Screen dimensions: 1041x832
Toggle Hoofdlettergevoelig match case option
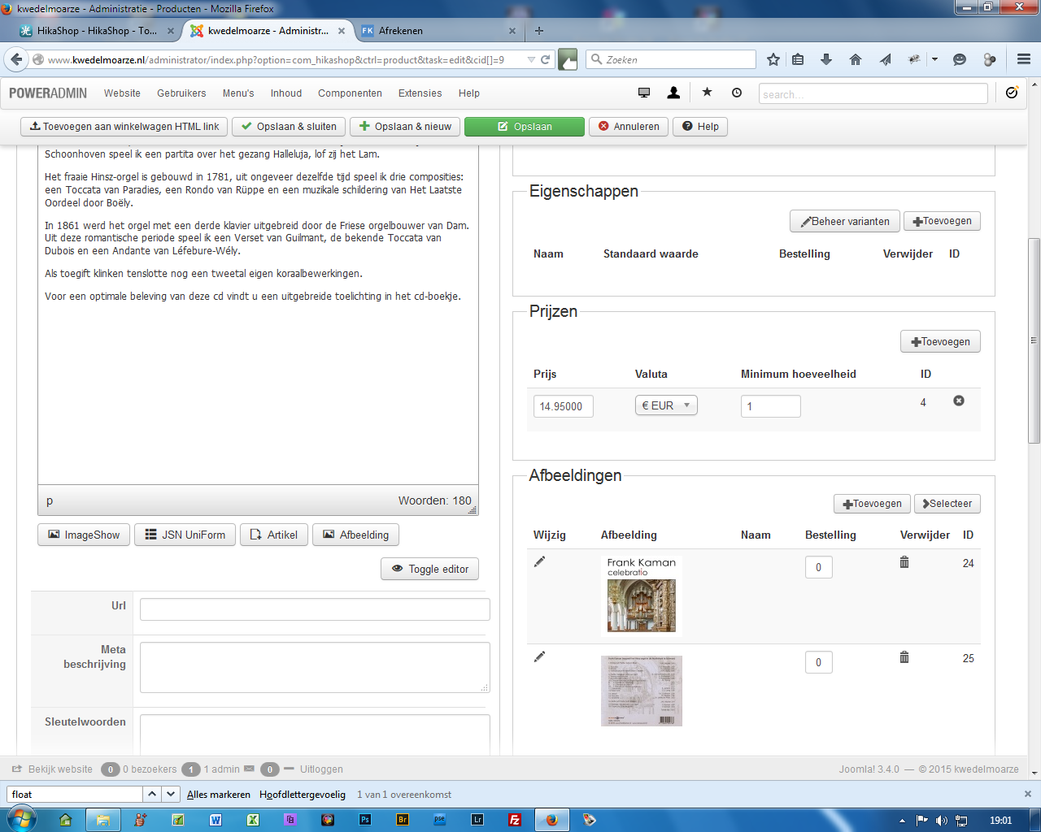click(x=303, y=794)
